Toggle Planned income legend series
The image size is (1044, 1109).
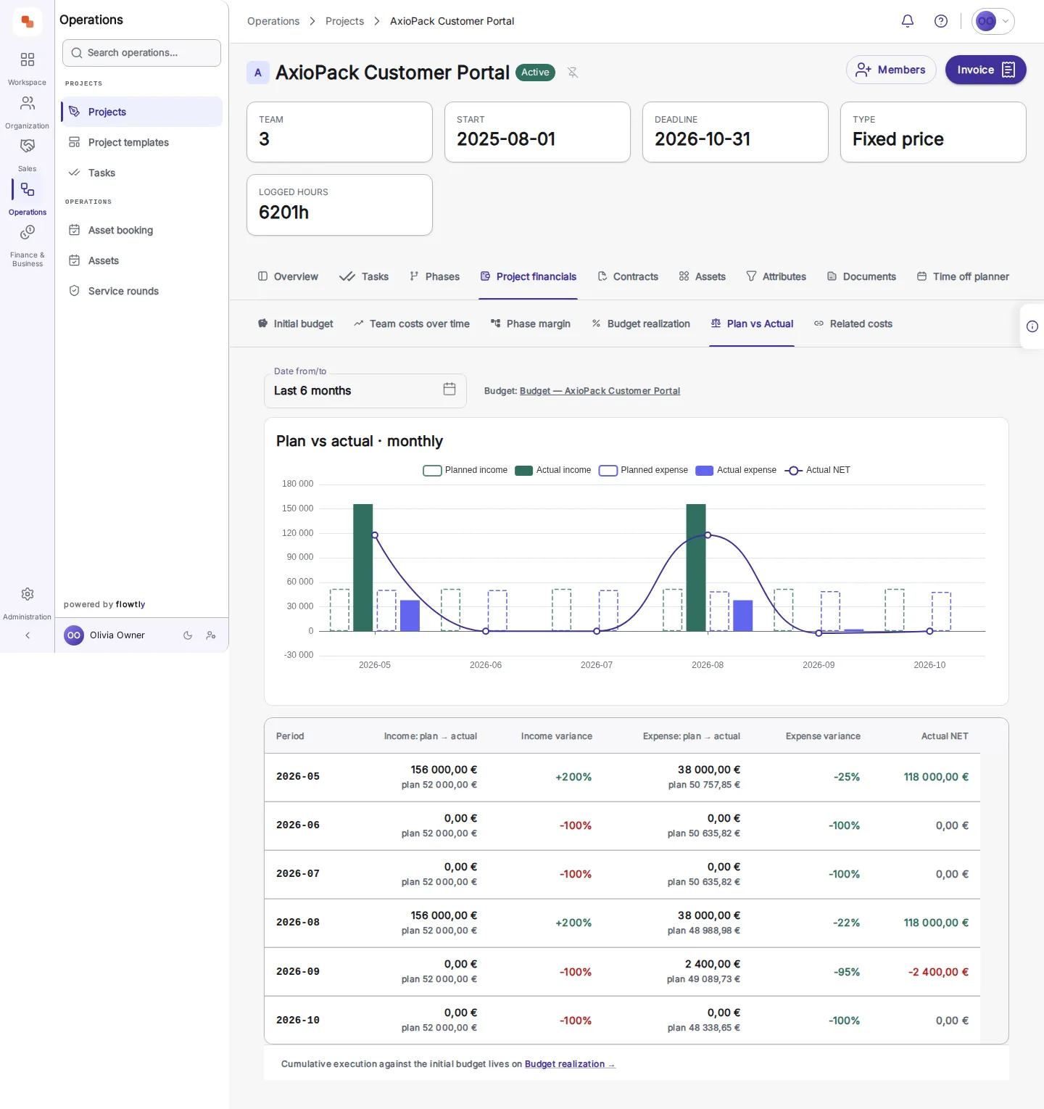pyautogui.click(x=465, y=470)
